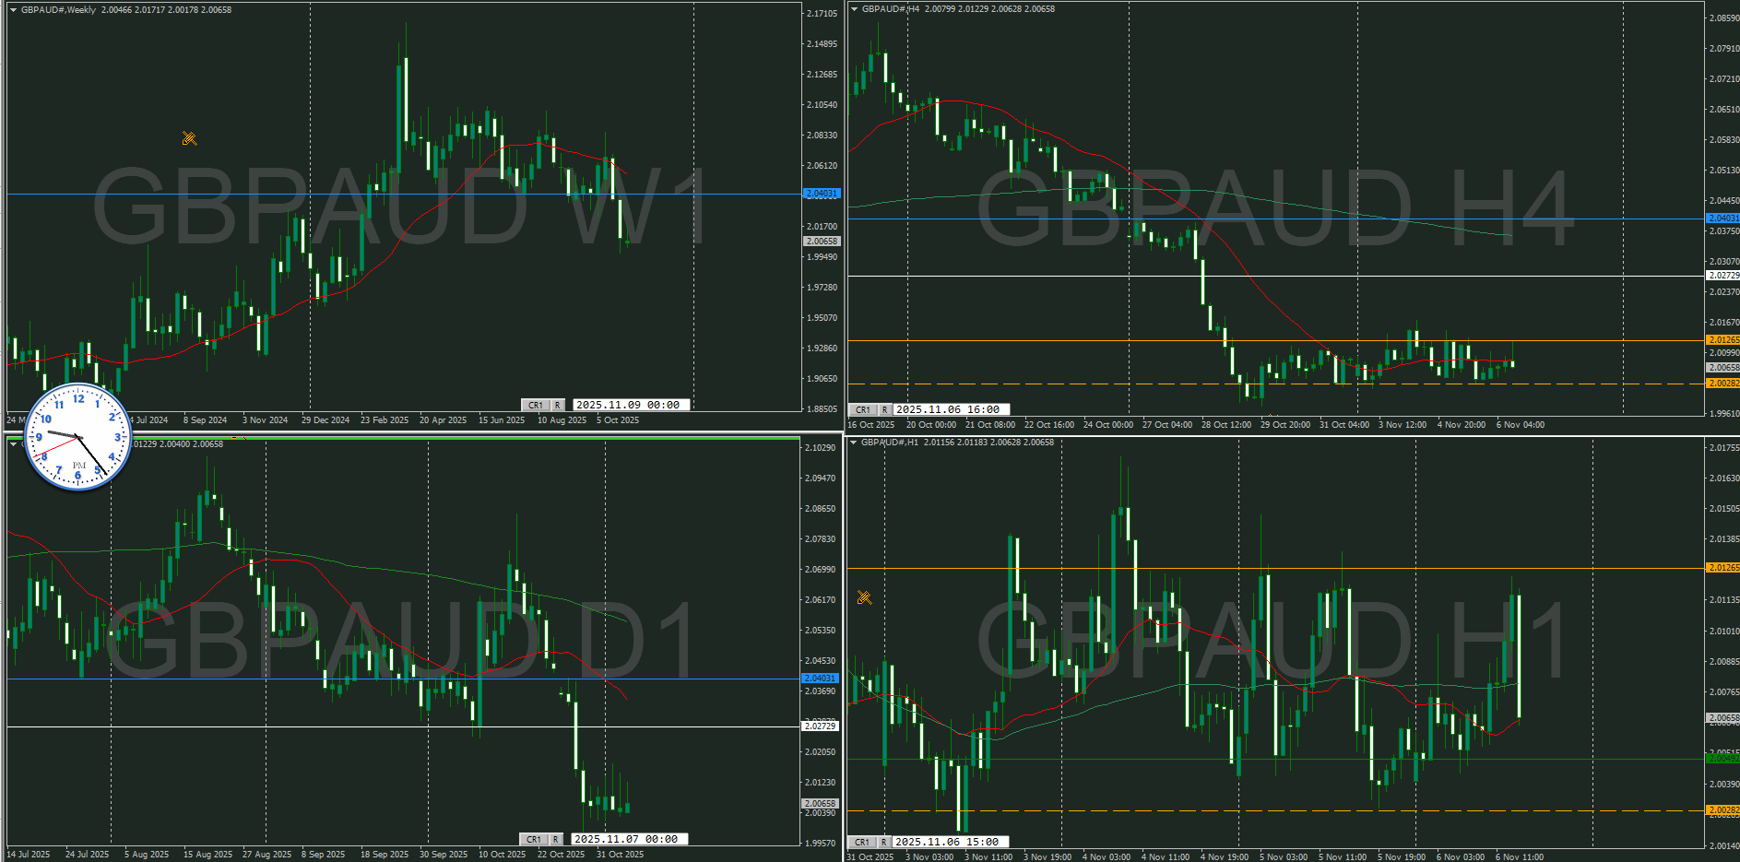Screen dimensions: 1740x862
Task: Click the pencil icon on the H1 chart
Action: (864, 597)
